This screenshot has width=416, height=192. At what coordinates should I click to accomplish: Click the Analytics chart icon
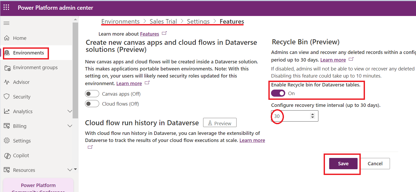tap(7, 111)
